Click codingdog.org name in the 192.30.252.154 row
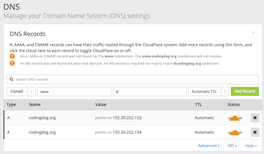The image size is (264, 154). pos(42,132)
